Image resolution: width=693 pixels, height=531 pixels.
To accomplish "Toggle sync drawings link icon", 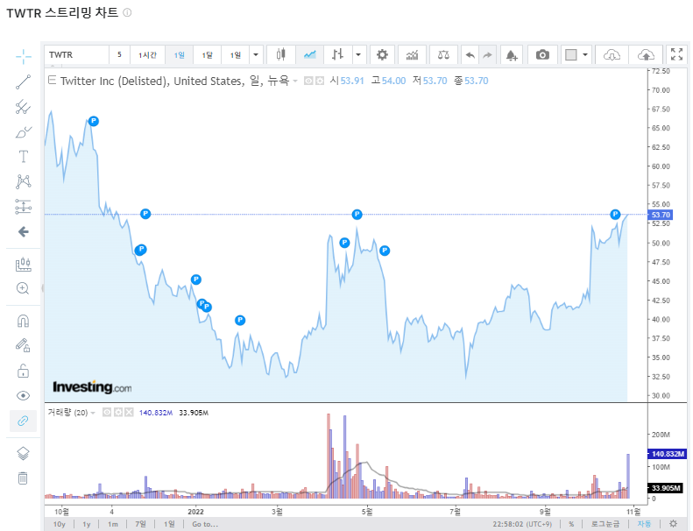I will click(23, 421).
